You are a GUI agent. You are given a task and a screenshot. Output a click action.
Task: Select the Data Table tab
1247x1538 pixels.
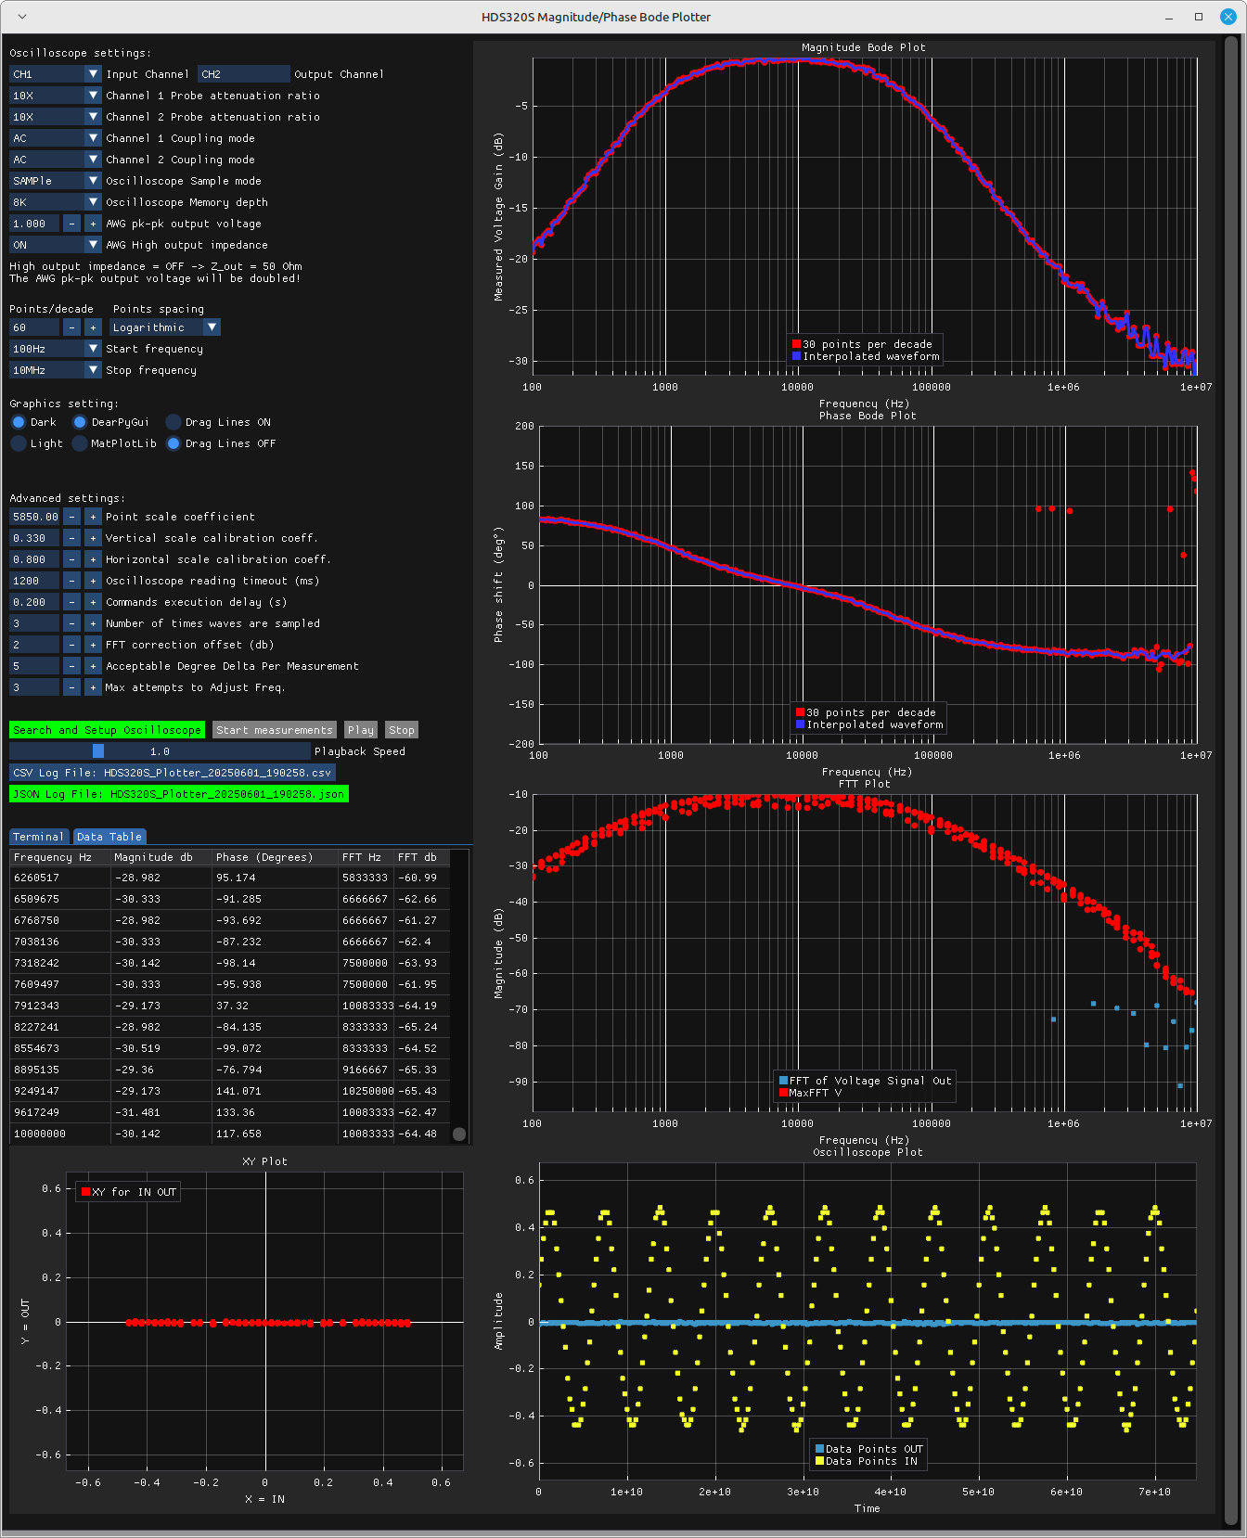[109, 837]
